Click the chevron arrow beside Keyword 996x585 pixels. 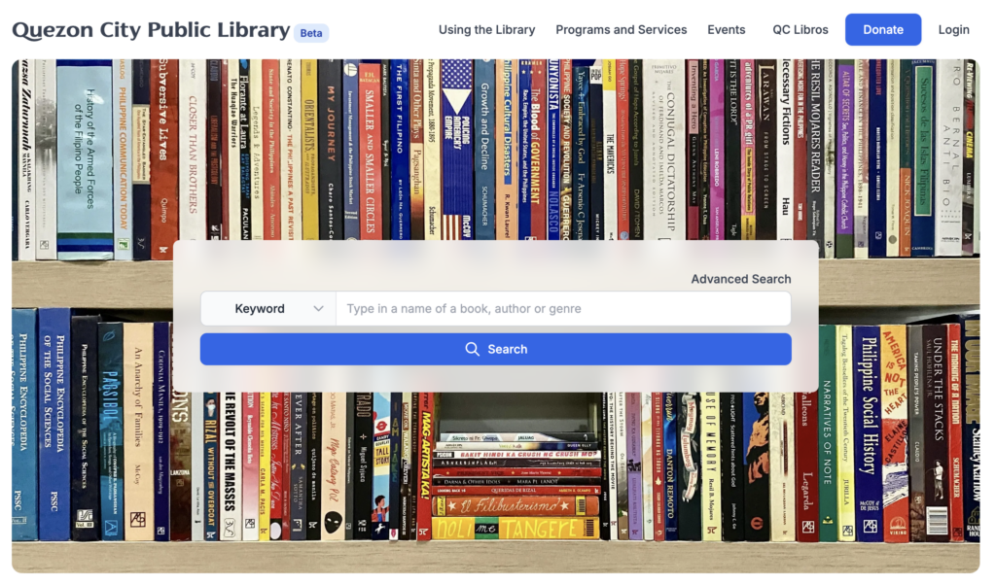(319, 309)
